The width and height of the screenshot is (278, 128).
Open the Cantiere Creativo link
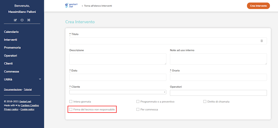pyautogui.click(x=30, y=106)
